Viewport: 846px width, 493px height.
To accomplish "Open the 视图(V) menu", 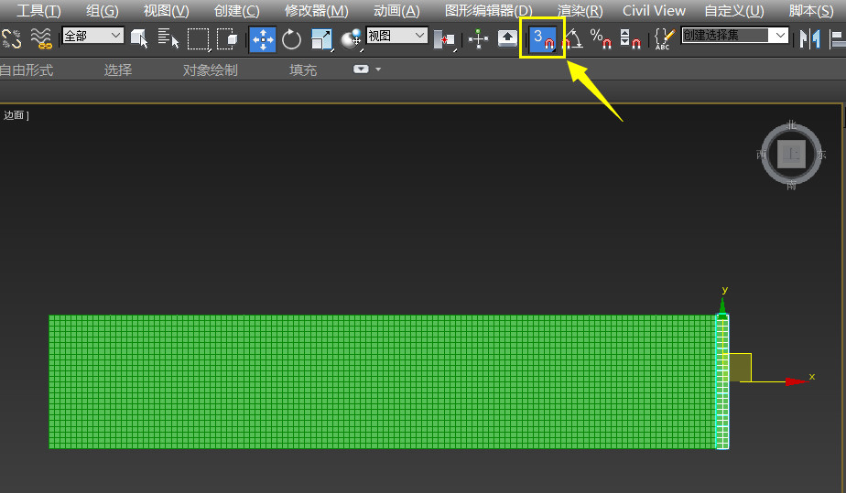I will [167, 11].
